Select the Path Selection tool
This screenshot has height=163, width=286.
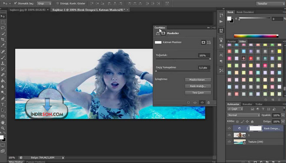click(3, 111)
